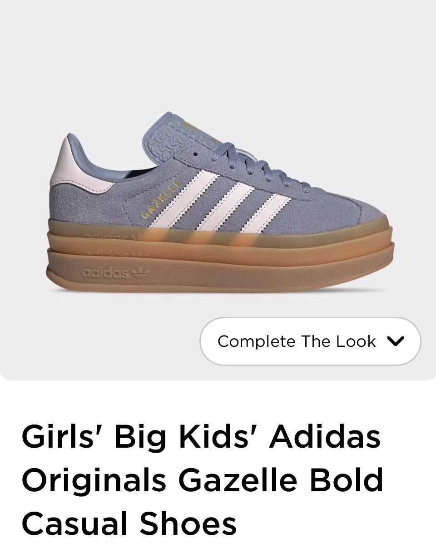
Task: Expand the Complete The Look dropdown
Action: click(310, 341)
